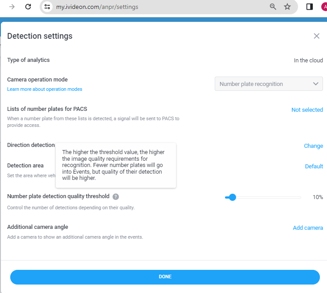The image size is (327, 293).
Task: Click 'Learn more about operation modes' link
Action: click(x=45, y=89)
